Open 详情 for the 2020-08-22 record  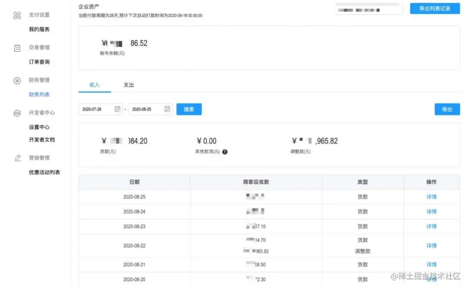point(431,245)
